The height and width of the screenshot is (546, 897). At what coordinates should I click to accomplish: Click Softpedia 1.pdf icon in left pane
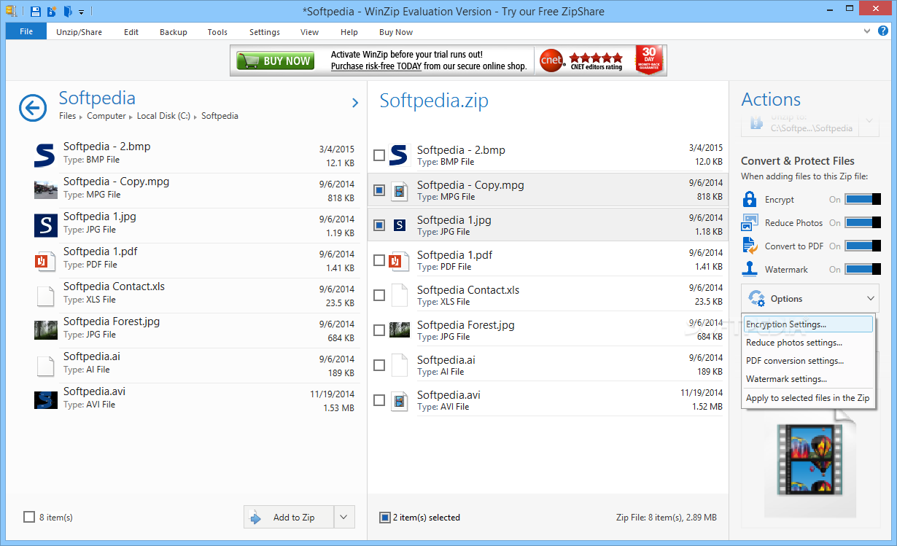[x=45, y=260]
